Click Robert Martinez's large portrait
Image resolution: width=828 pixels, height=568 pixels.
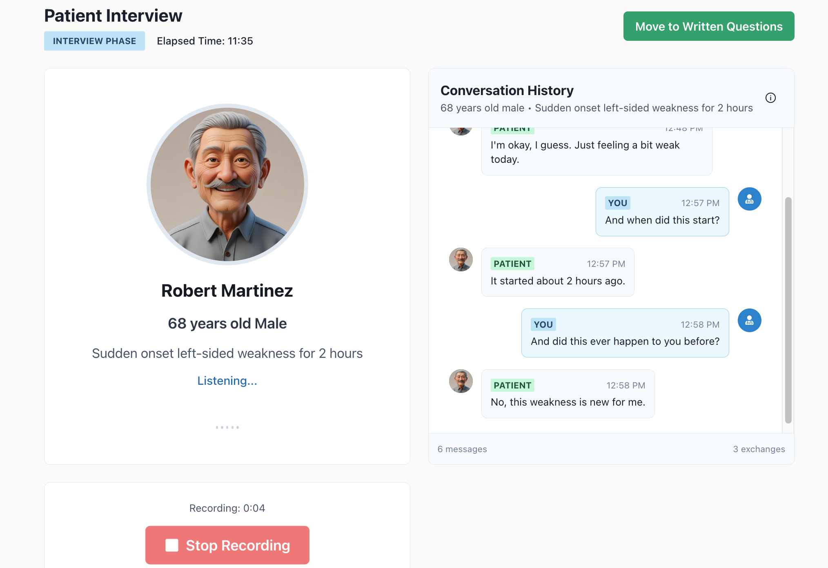[x=227, y=184]
